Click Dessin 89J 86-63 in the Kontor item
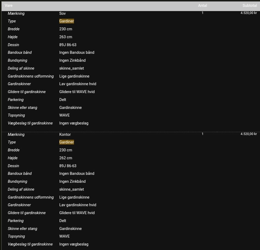This screenshot has height=250, width=260. [68, 166]
